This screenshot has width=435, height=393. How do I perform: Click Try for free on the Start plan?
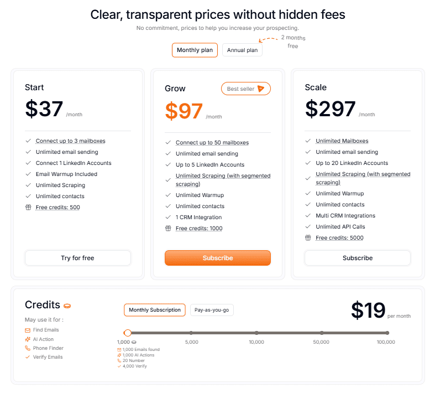coord(77,258)
